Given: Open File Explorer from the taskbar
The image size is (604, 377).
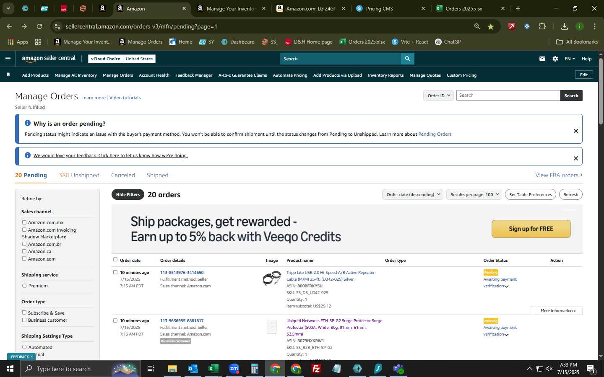Looking at the screenshot, I should coord(172,369).
